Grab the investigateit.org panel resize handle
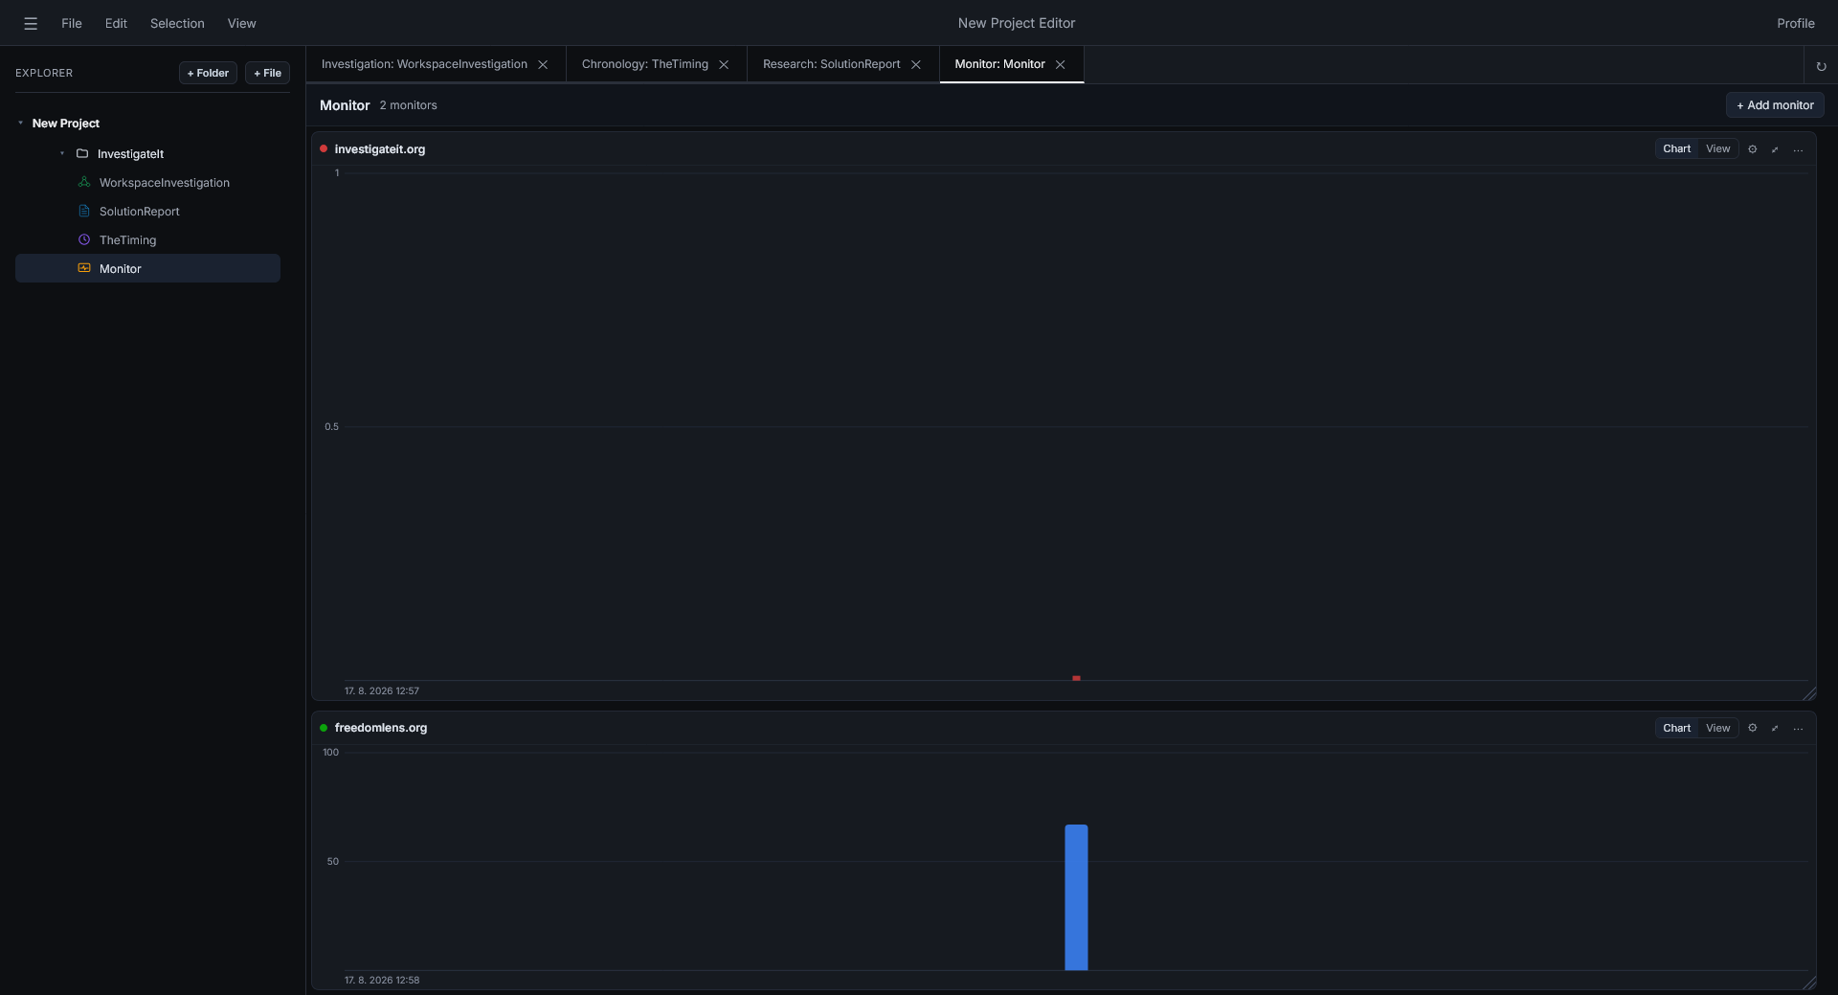The height and width of the screenshot is (995, 1838). click(1809, 693)
